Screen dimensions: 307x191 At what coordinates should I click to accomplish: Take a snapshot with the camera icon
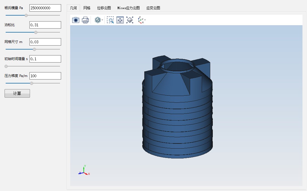pos(76,20)
